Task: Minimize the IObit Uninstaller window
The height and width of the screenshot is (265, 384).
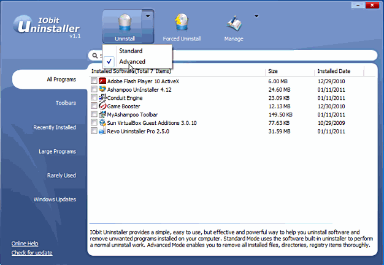Action: [x=358, y=5]
